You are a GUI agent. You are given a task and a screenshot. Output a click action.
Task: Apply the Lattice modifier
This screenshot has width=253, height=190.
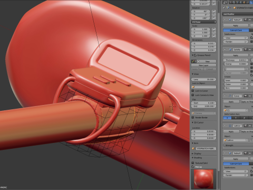(231, 131)
